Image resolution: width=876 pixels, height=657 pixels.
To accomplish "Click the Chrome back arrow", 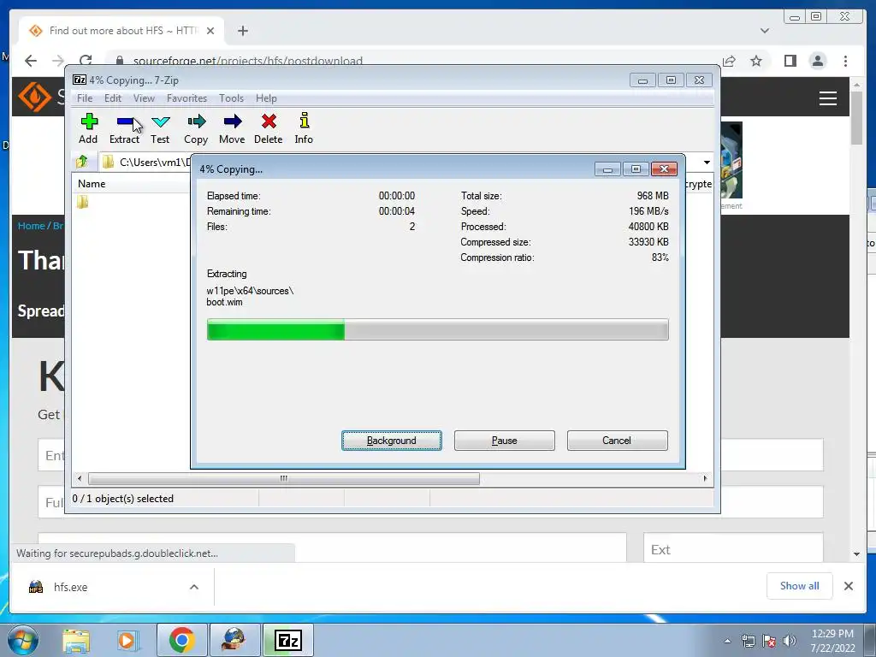I will (32, 61).
